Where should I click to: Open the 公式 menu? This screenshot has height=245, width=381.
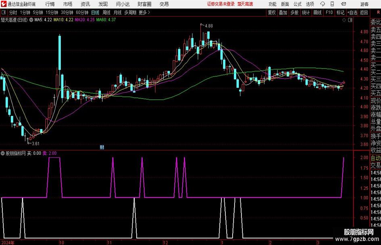[298, 4]
